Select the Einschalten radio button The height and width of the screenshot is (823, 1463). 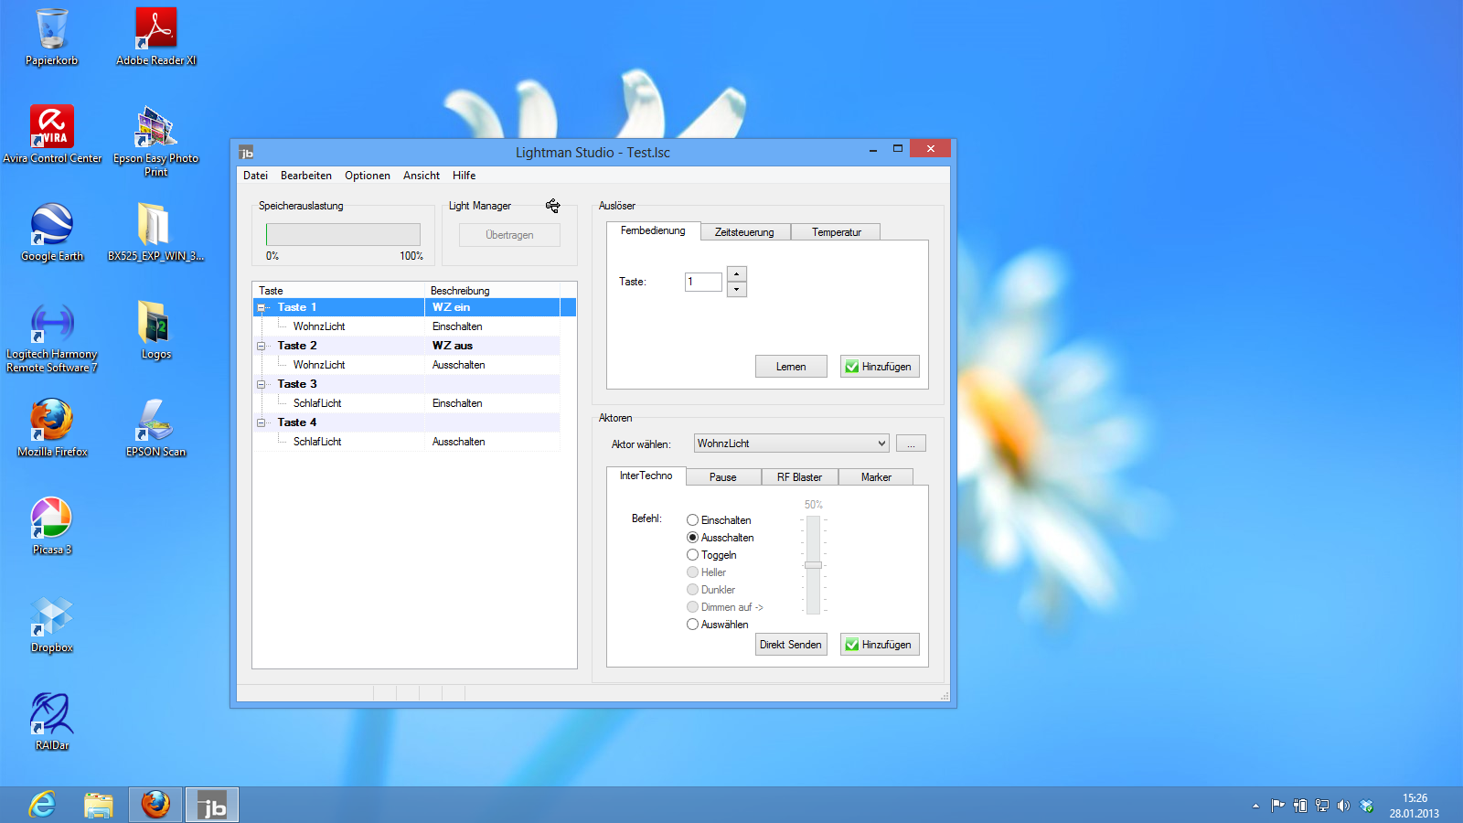(692, 520)
